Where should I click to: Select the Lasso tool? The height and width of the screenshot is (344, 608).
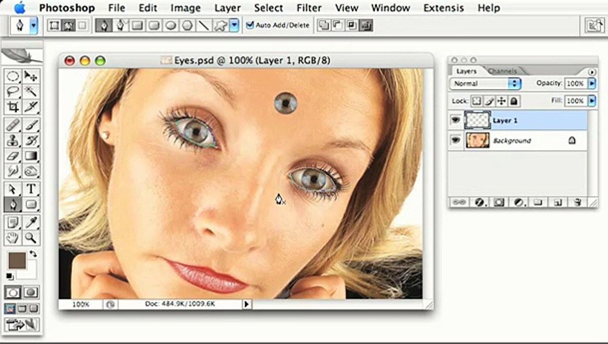tap(13, 91)
